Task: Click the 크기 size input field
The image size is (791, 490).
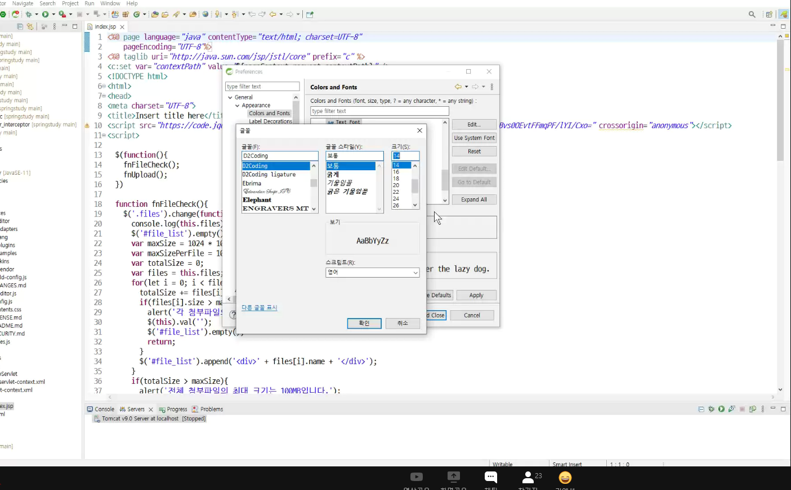Action: pos(405,156)
